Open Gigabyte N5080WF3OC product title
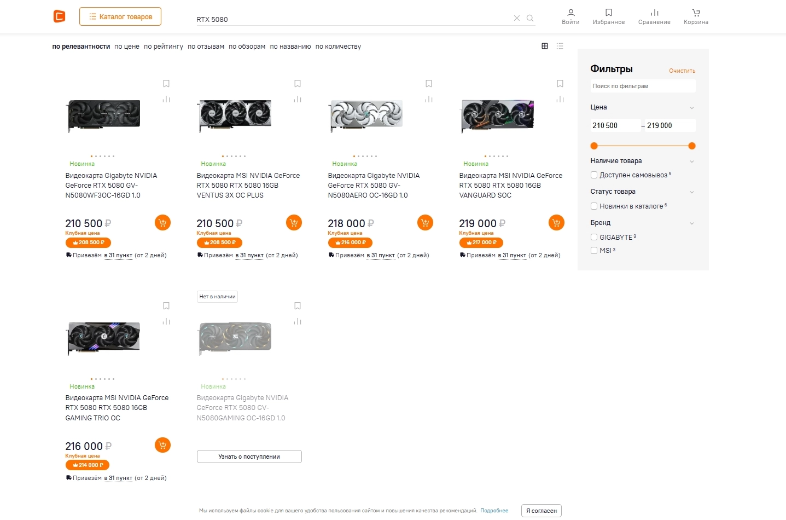The width and height of the screenshot is (786, 520). coord(111,186)
